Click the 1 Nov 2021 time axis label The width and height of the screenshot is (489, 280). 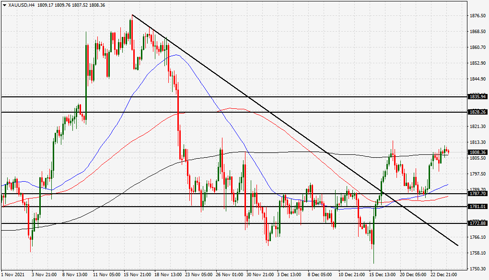[x=13, y=275]
